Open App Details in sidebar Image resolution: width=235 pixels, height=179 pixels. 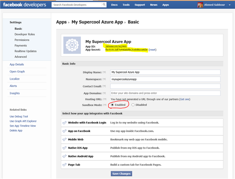tap(17, 64)
